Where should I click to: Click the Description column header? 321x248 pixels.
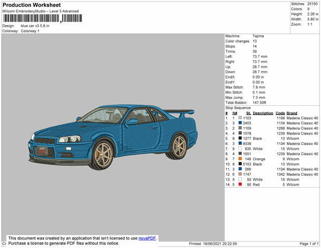pyautogui.click(x=263, y=113)
